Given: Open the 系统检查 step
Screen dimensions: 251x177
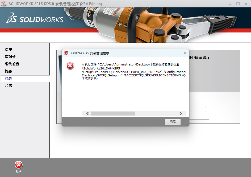Looking at the screenshot, I should [x=11, y=64].
